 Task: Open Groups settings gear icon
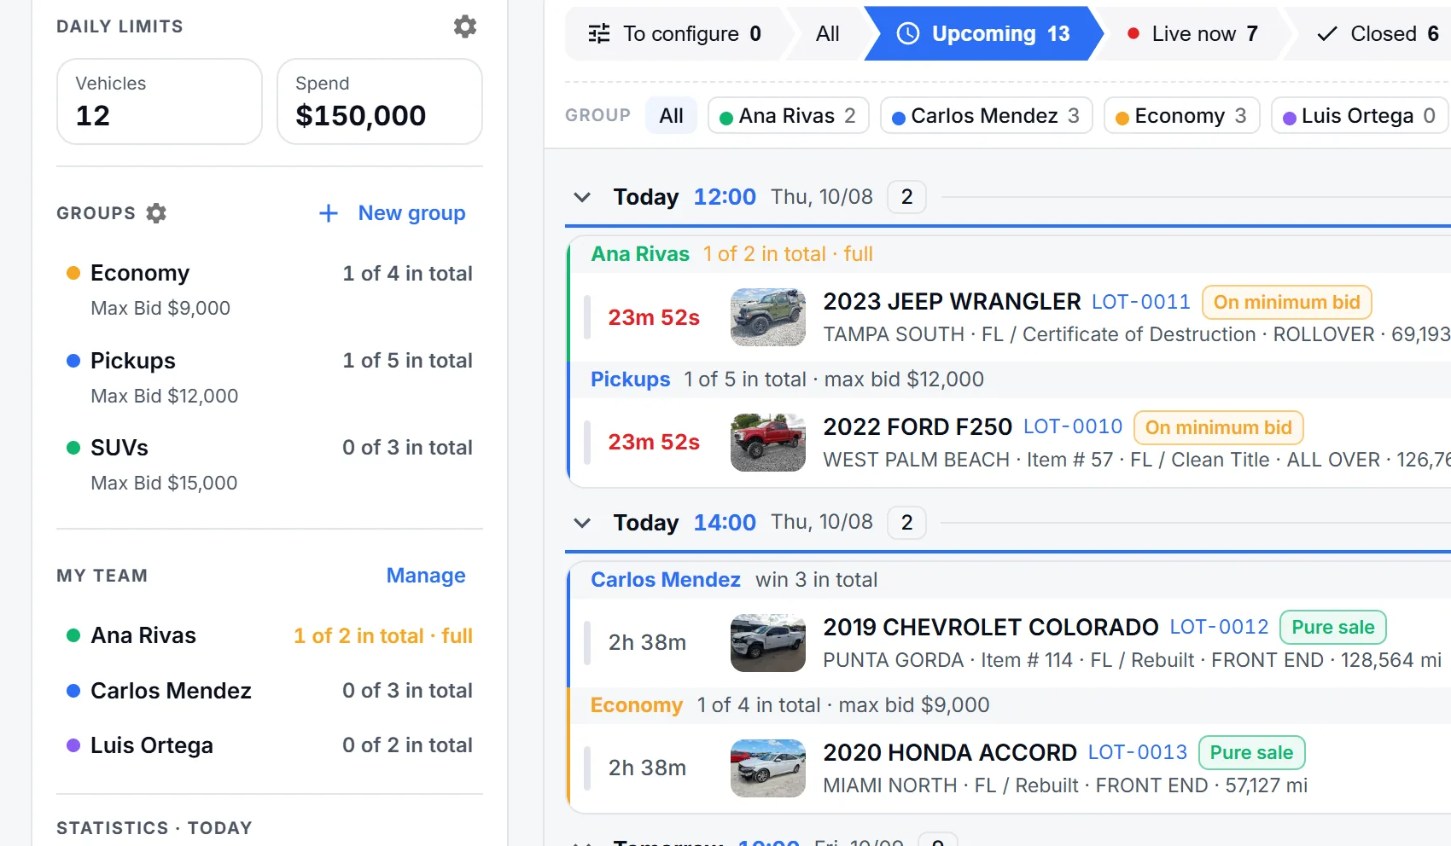(x=156, y=213)
